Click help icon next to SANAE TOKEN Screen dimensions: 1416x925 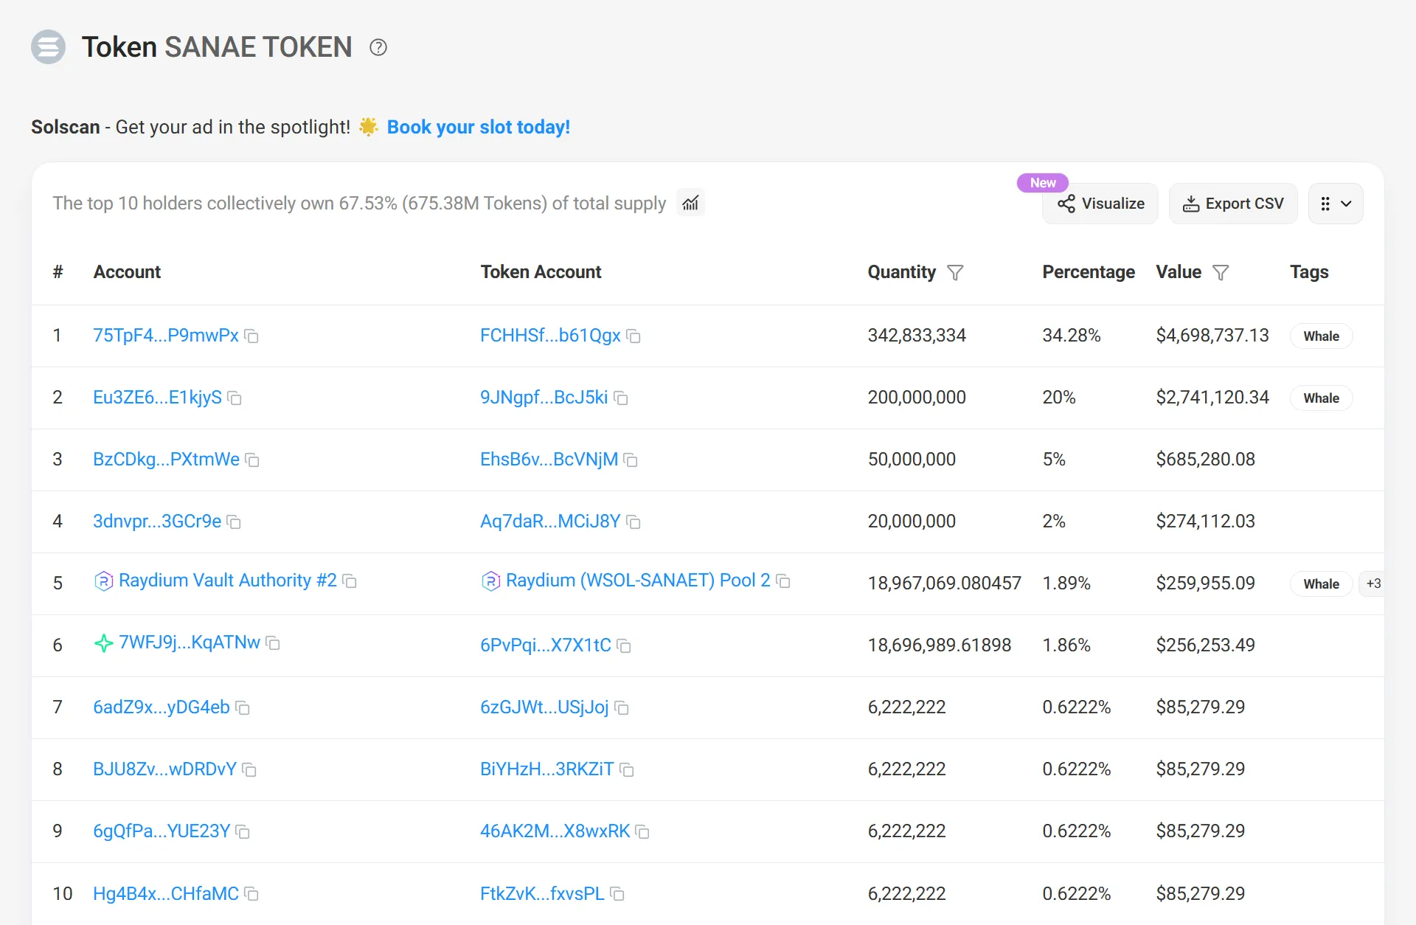378,47
